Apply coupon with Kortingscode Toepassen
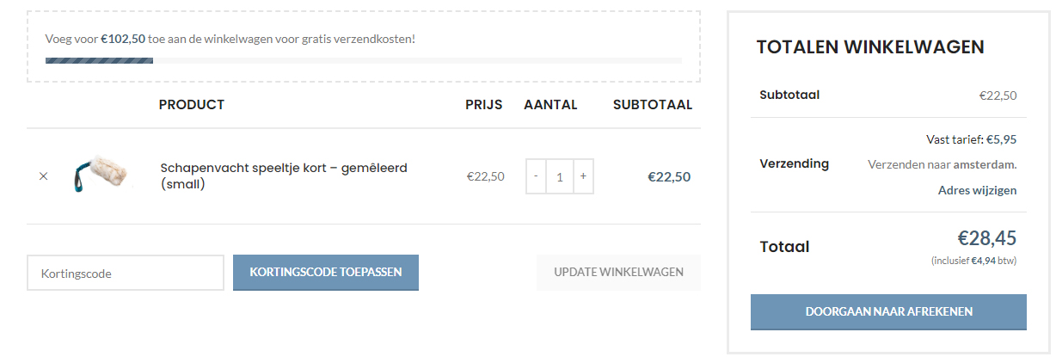Image resolution: width=1056 pixels, height=363 pixels. coord(326,273)
